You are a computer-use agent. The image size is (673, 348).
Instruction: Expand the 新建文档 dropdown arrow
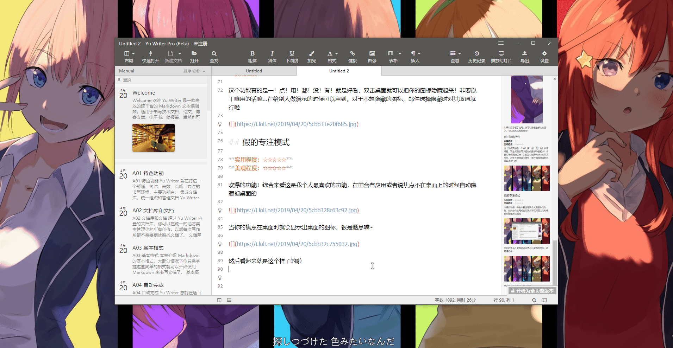[x=180, y=53]
